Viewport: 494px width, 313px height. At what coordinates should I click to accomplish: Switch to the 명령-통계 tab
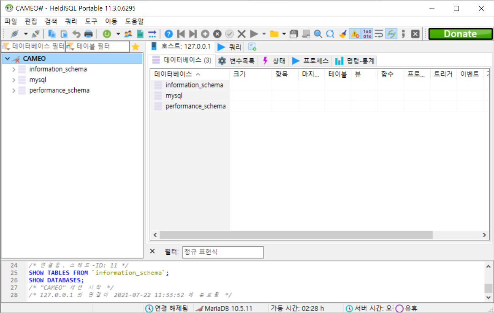354,61
